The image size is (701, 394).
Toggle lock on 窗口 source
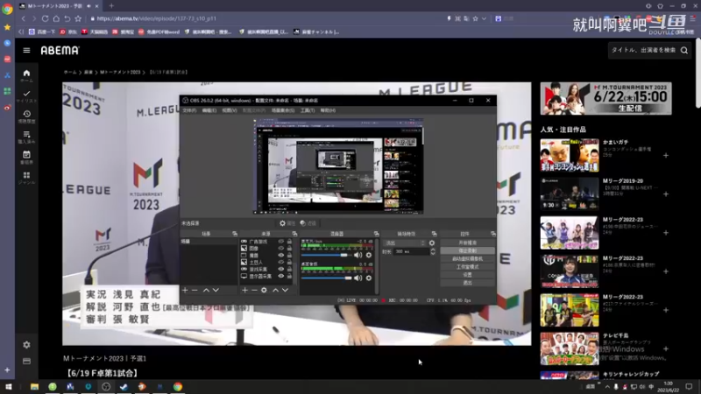point(289,256)
